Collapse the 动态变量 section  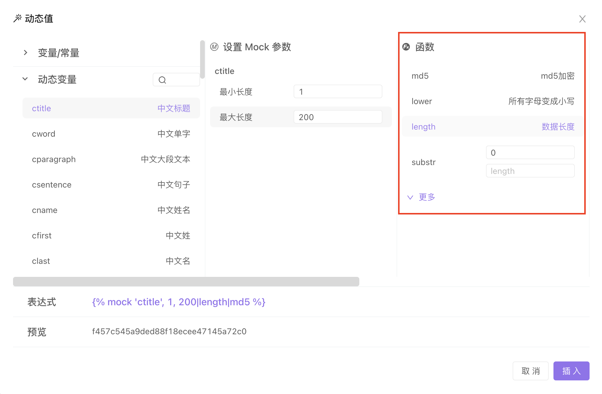pyautogui.click(x=25, y=79)
